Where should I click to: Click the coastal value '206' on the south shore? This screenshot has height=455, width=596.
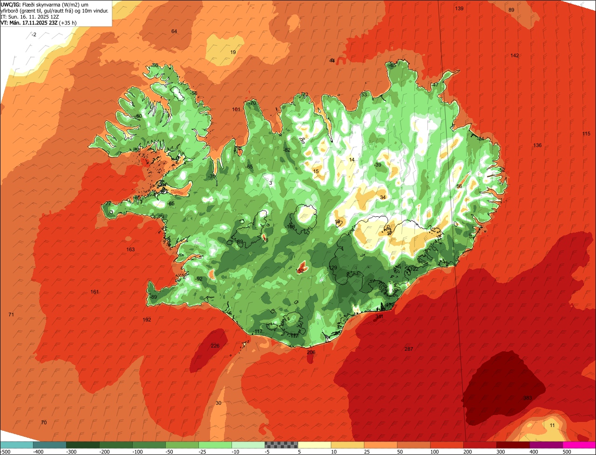pos(311,352)
